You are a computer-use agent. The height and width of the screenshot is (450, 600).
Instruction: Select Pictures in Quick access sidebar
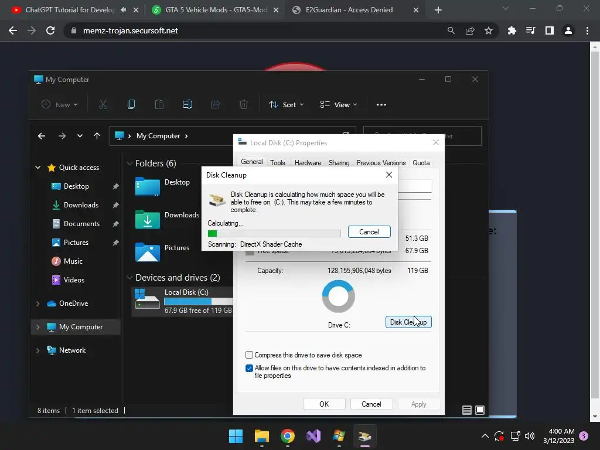click(x=76, y=243)
